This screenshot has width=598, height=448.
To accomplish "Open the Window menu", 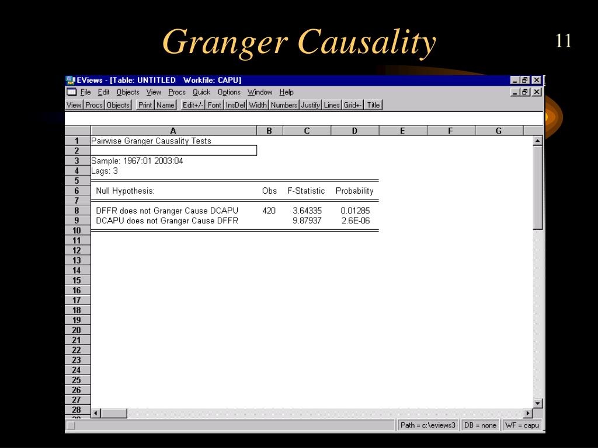I will (x=260, y=92).
